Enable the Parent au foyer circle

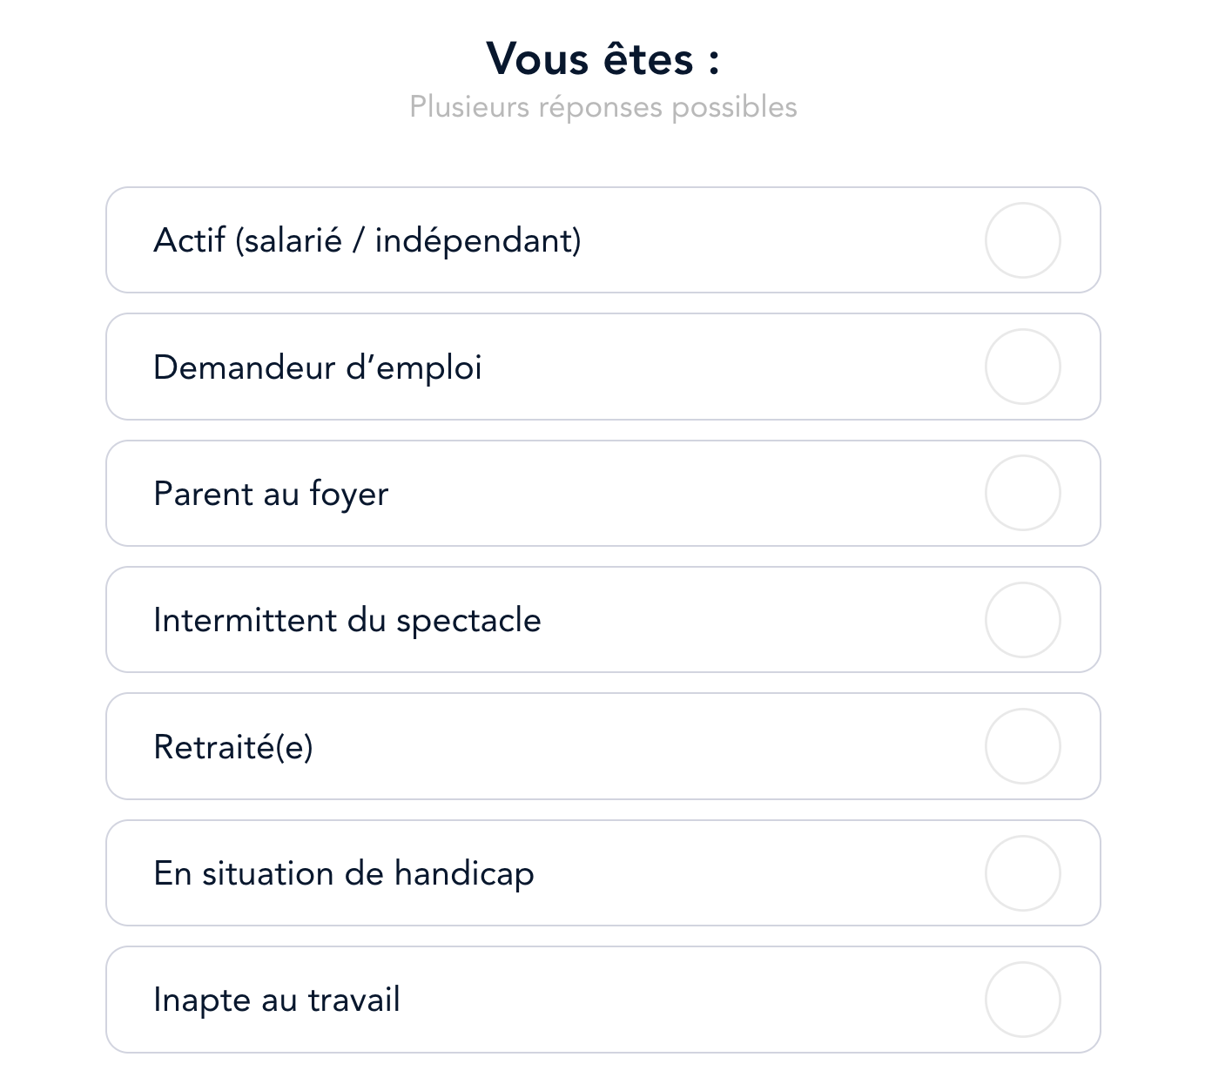click(1022, 493)
